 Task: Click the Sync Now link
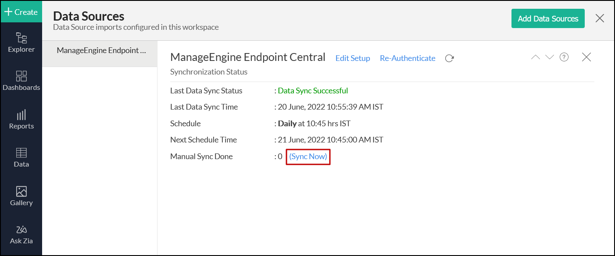308,156
